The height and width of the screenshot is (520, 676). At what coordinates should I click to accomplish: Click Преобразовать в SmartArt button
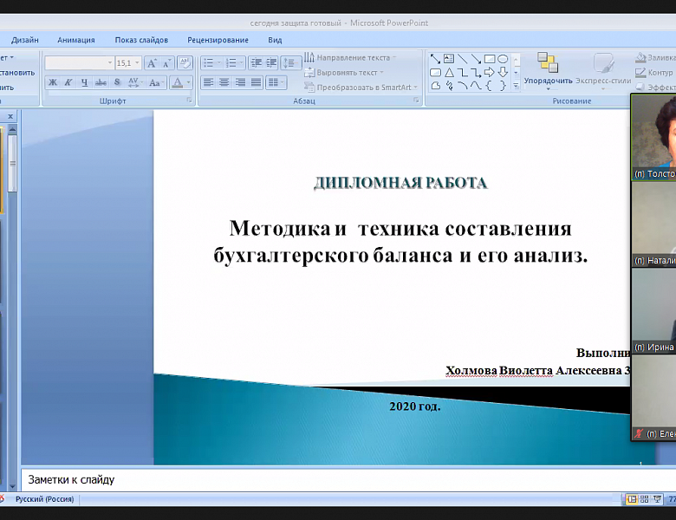point(361,87)
